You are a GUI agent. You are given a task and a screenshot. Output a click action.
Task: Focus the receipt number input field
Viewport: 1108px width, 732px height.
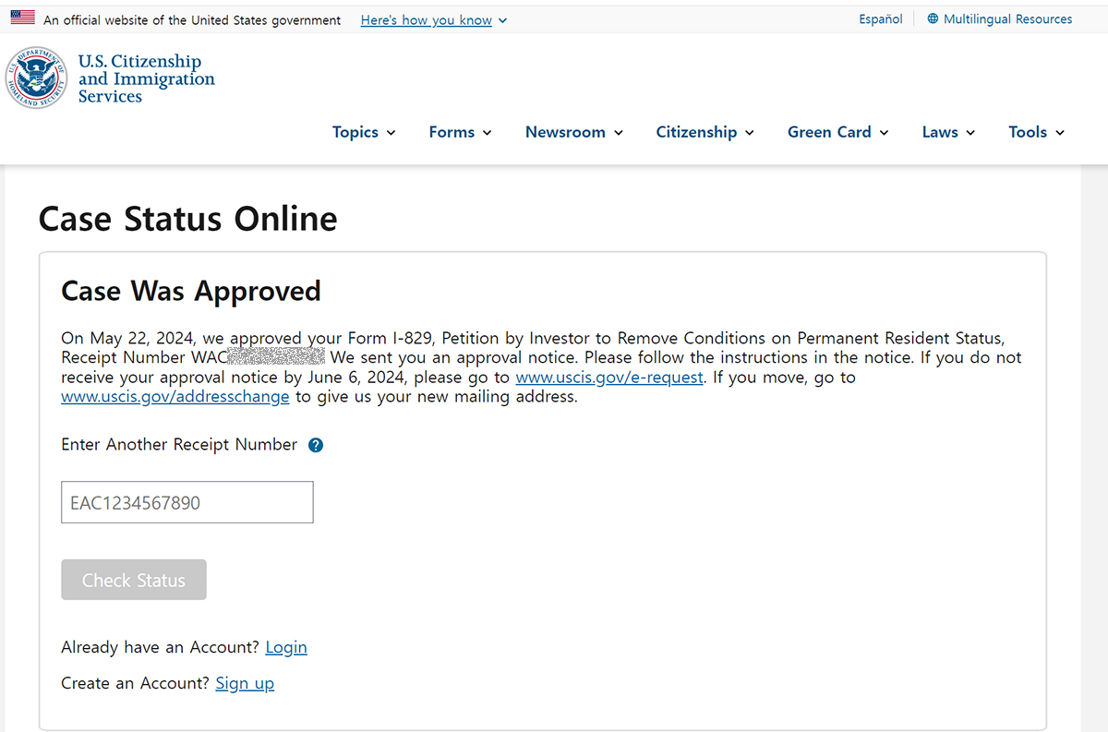point(187,502)
